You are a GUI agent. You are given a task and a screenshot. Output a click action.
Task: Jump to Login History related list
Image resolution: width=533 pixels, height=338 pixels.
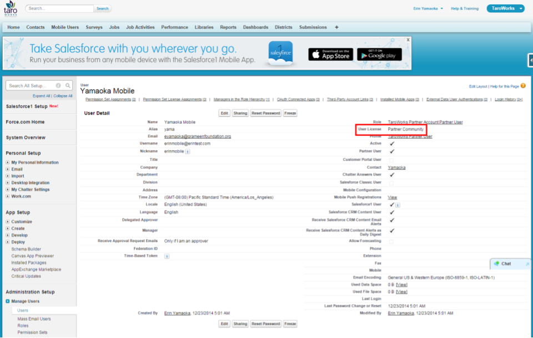coord(509,100)
